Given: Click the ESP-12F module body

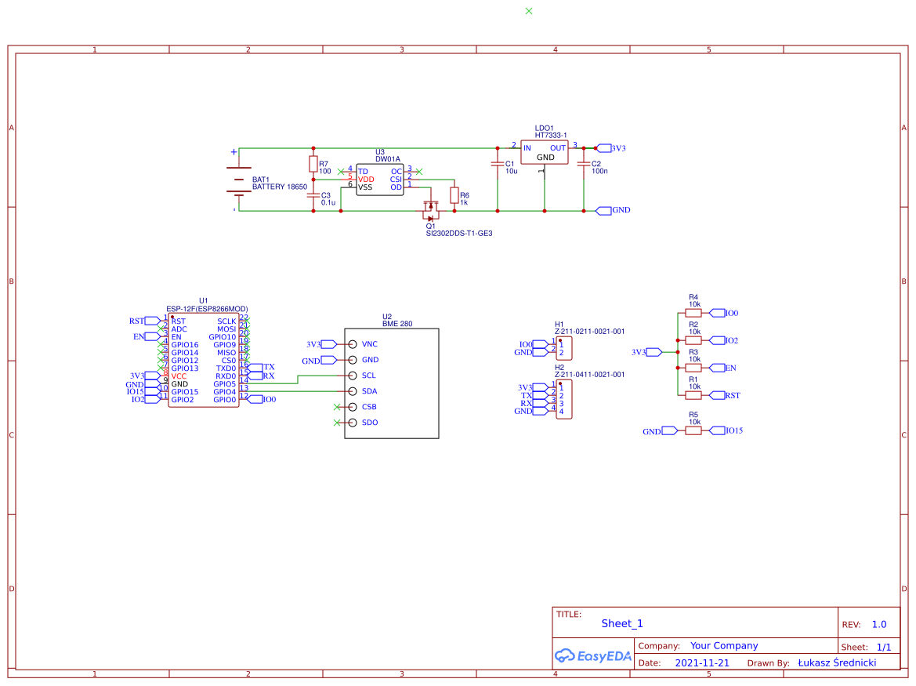Looking at the screenshot, I should pyautogui.click(x=204, y=361).
